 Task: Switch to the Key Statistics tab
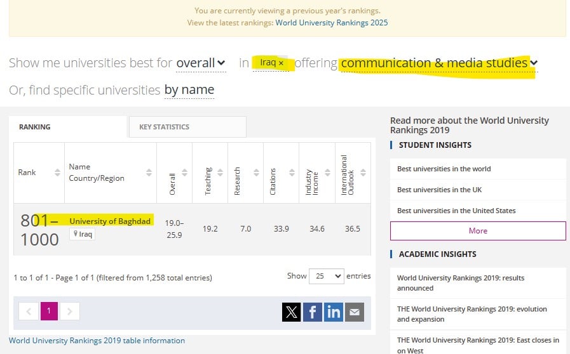(x=164, y=127)
